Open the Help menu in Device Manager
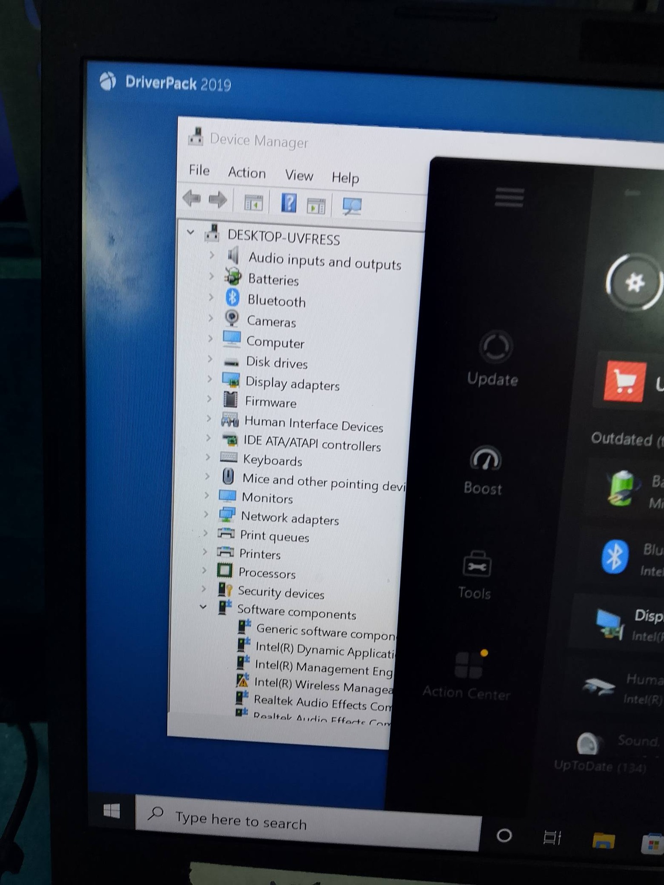664x885 pixels. 345,178
